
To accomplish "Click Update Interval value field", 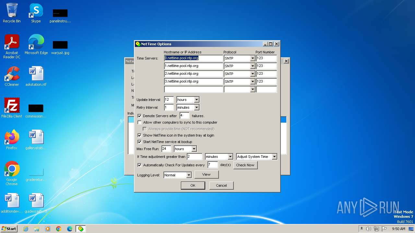I will click(x=169, y=100).
